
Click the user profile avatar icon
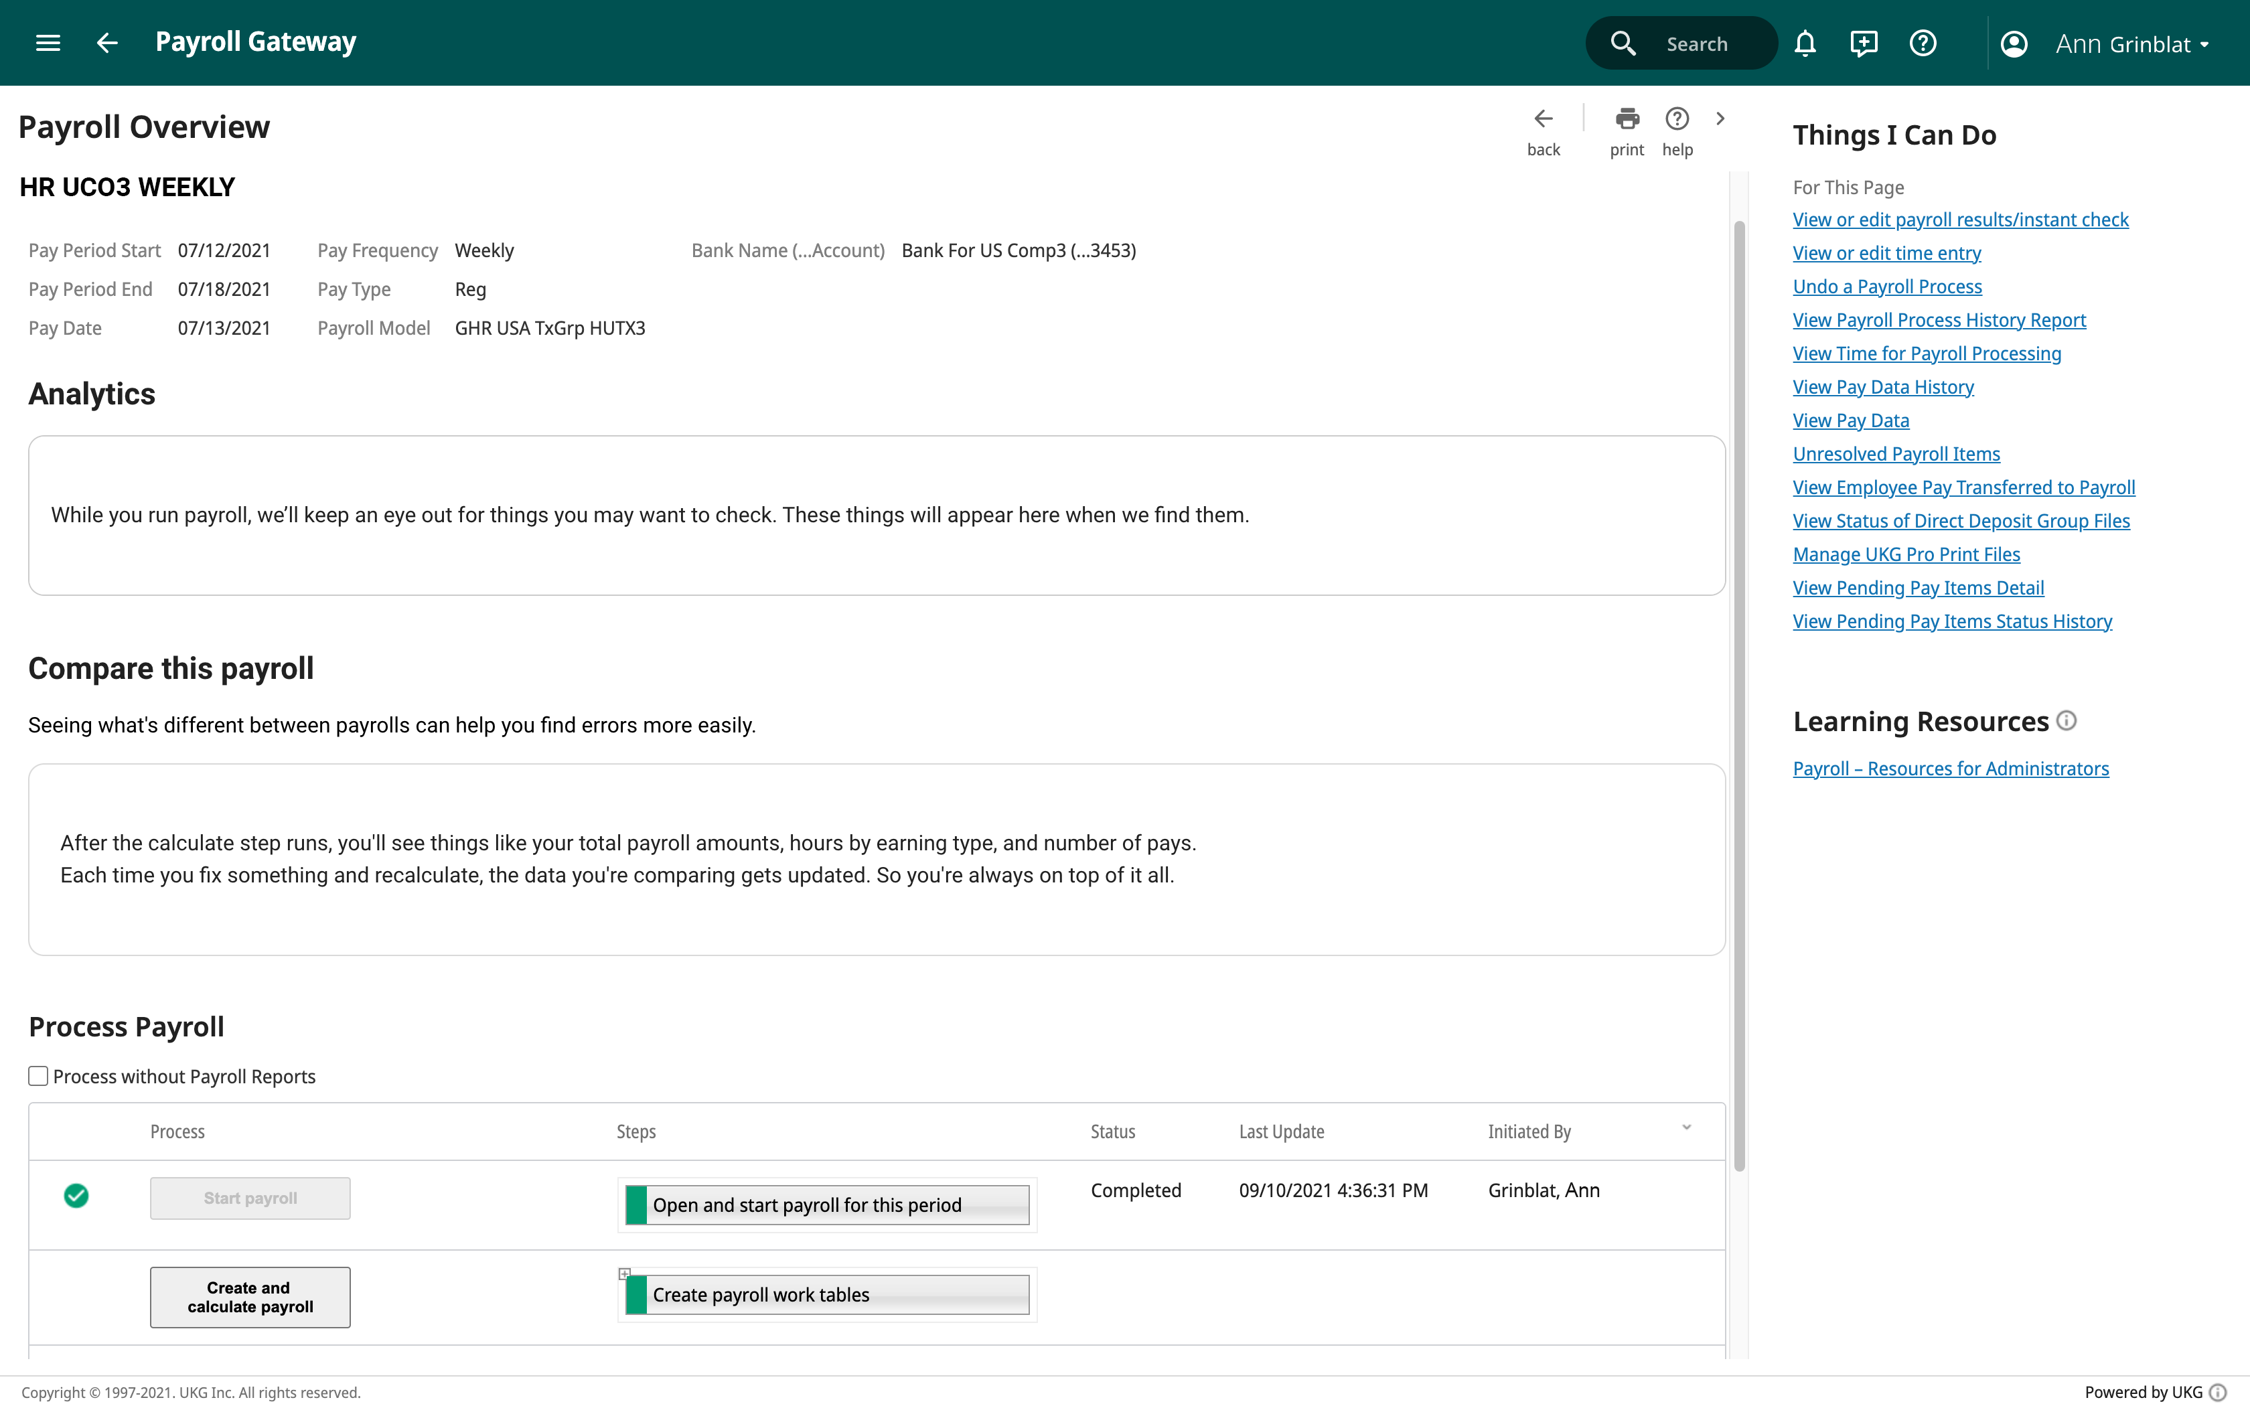[2014, 43]
